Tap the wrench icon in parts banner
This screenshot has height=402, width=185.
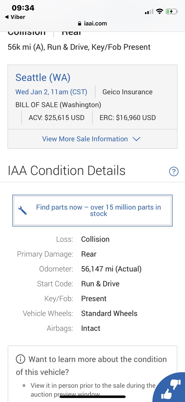tap(23, 210)
